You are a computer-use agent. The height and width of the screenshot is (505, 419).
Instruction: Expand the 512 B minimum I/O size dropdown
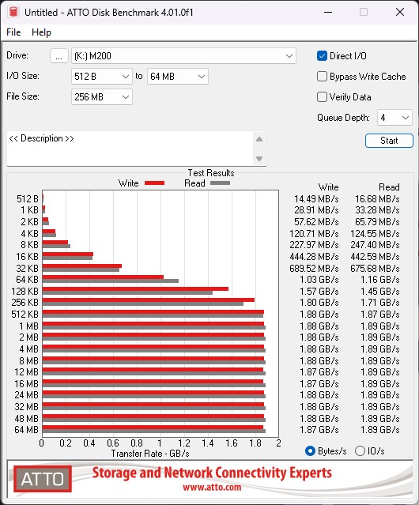[x=102, y=77]
